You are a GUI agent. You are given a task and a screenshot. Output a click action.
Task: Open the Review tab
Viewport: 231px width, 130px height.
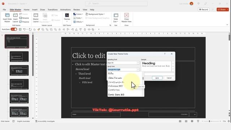[77, 10]
